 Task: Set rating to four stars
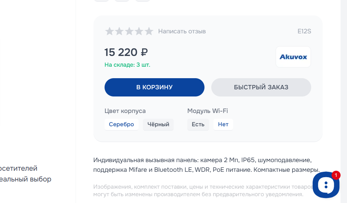(139, 32)
